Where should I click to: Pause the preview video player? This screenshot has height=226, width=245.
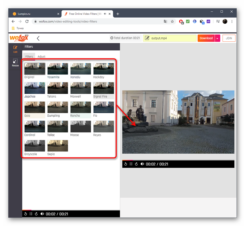(x=131, y=164)
